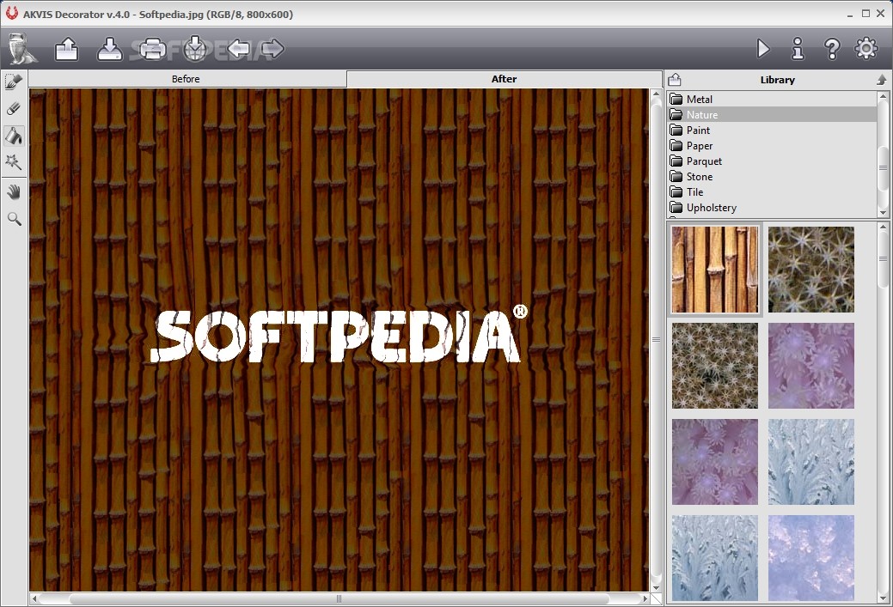This screenshot has height=607, width=893.
Task: Click image vertical scrollbar down arrow
Action: [x=656, y=588]
